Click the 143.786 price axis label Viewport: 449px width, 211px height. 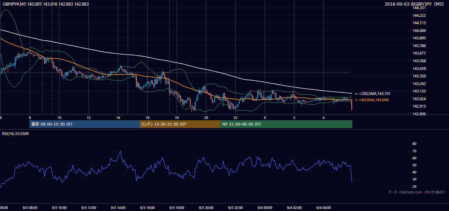point(419,46)
